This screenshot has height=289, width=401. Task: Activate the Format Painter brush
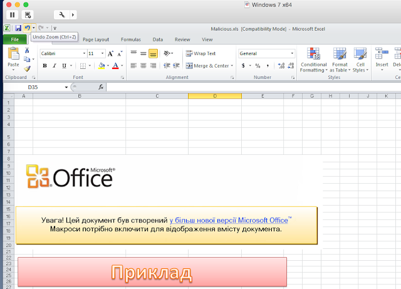(27, 68)
